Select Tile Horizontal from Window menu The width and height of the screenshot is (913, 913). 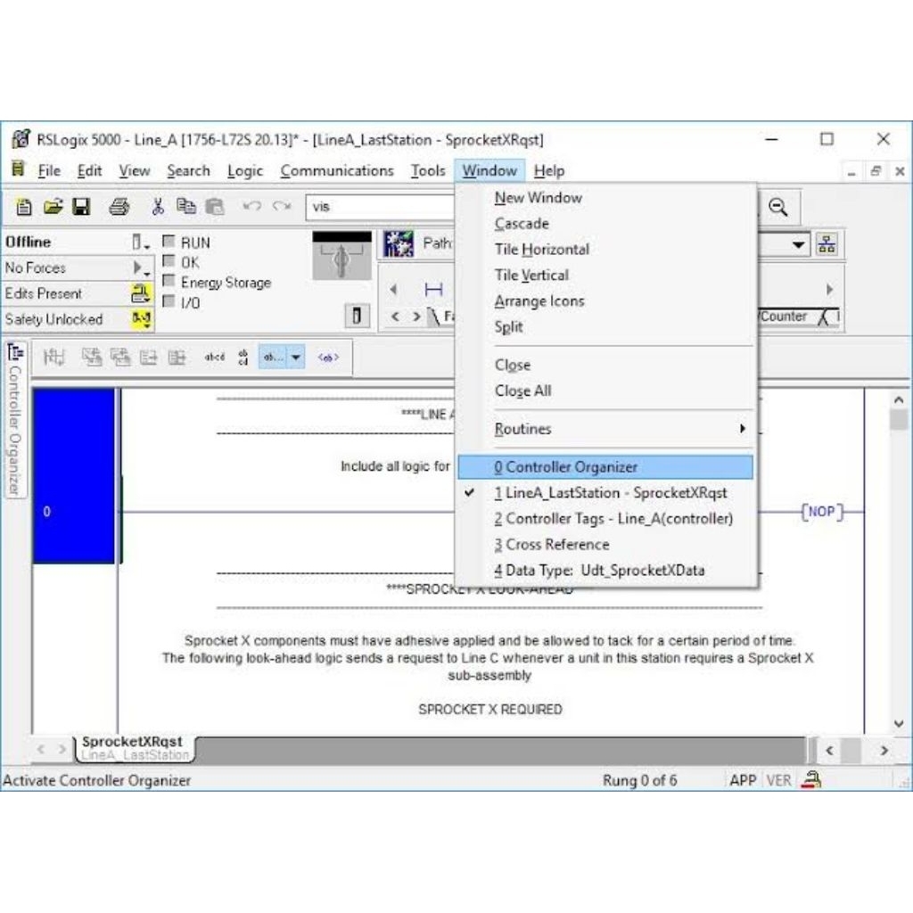[x=605, y=250]
